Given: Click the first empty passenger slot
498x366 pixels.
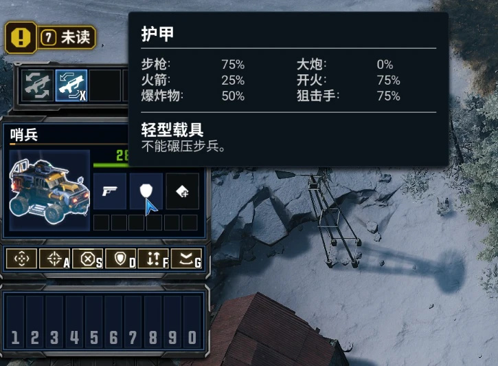Looking at the screenshot, I should [x=102, y=222].
